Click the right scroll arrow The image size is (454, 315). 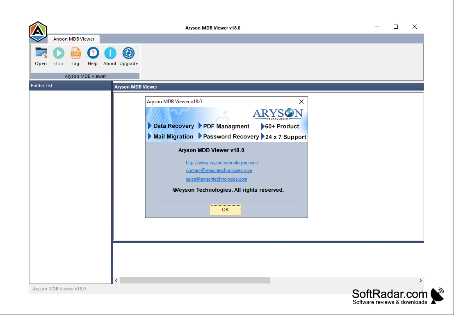click(x=420, y=280)
